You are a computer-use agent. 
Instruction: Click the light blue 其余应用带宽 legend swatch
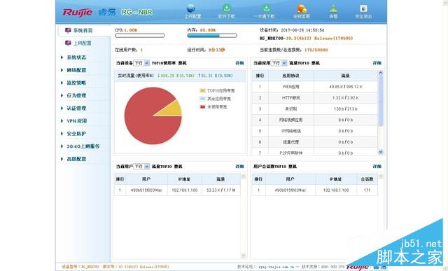tap(202, 99)
